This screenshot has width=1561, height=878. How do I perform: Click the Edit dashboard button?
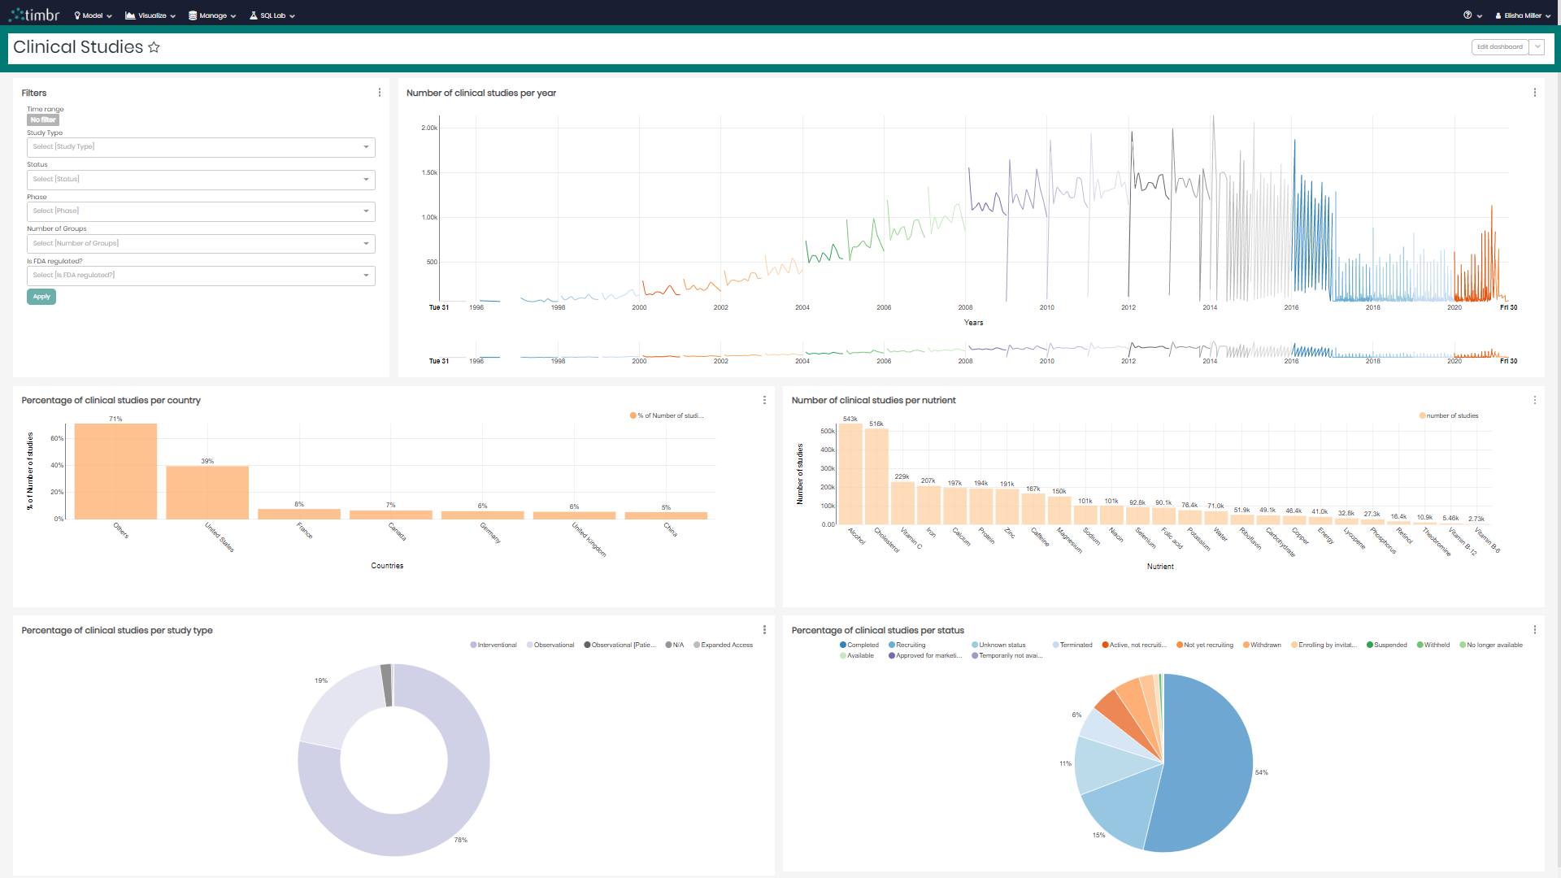point(1498,46)
